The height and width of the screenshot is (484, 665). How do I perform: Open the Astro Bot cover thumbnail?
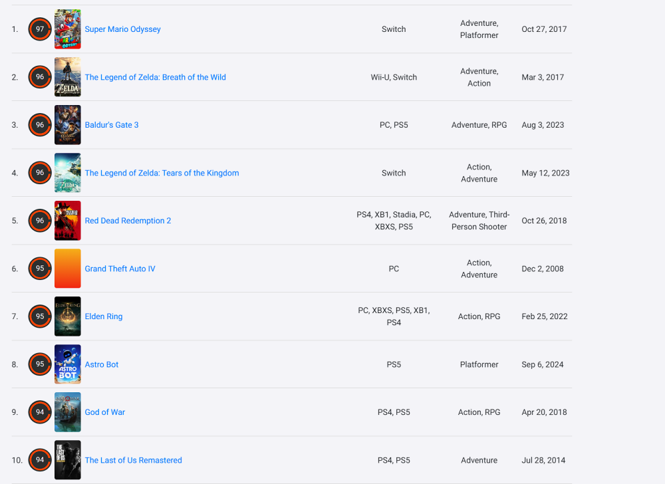(x=67, y=364)
